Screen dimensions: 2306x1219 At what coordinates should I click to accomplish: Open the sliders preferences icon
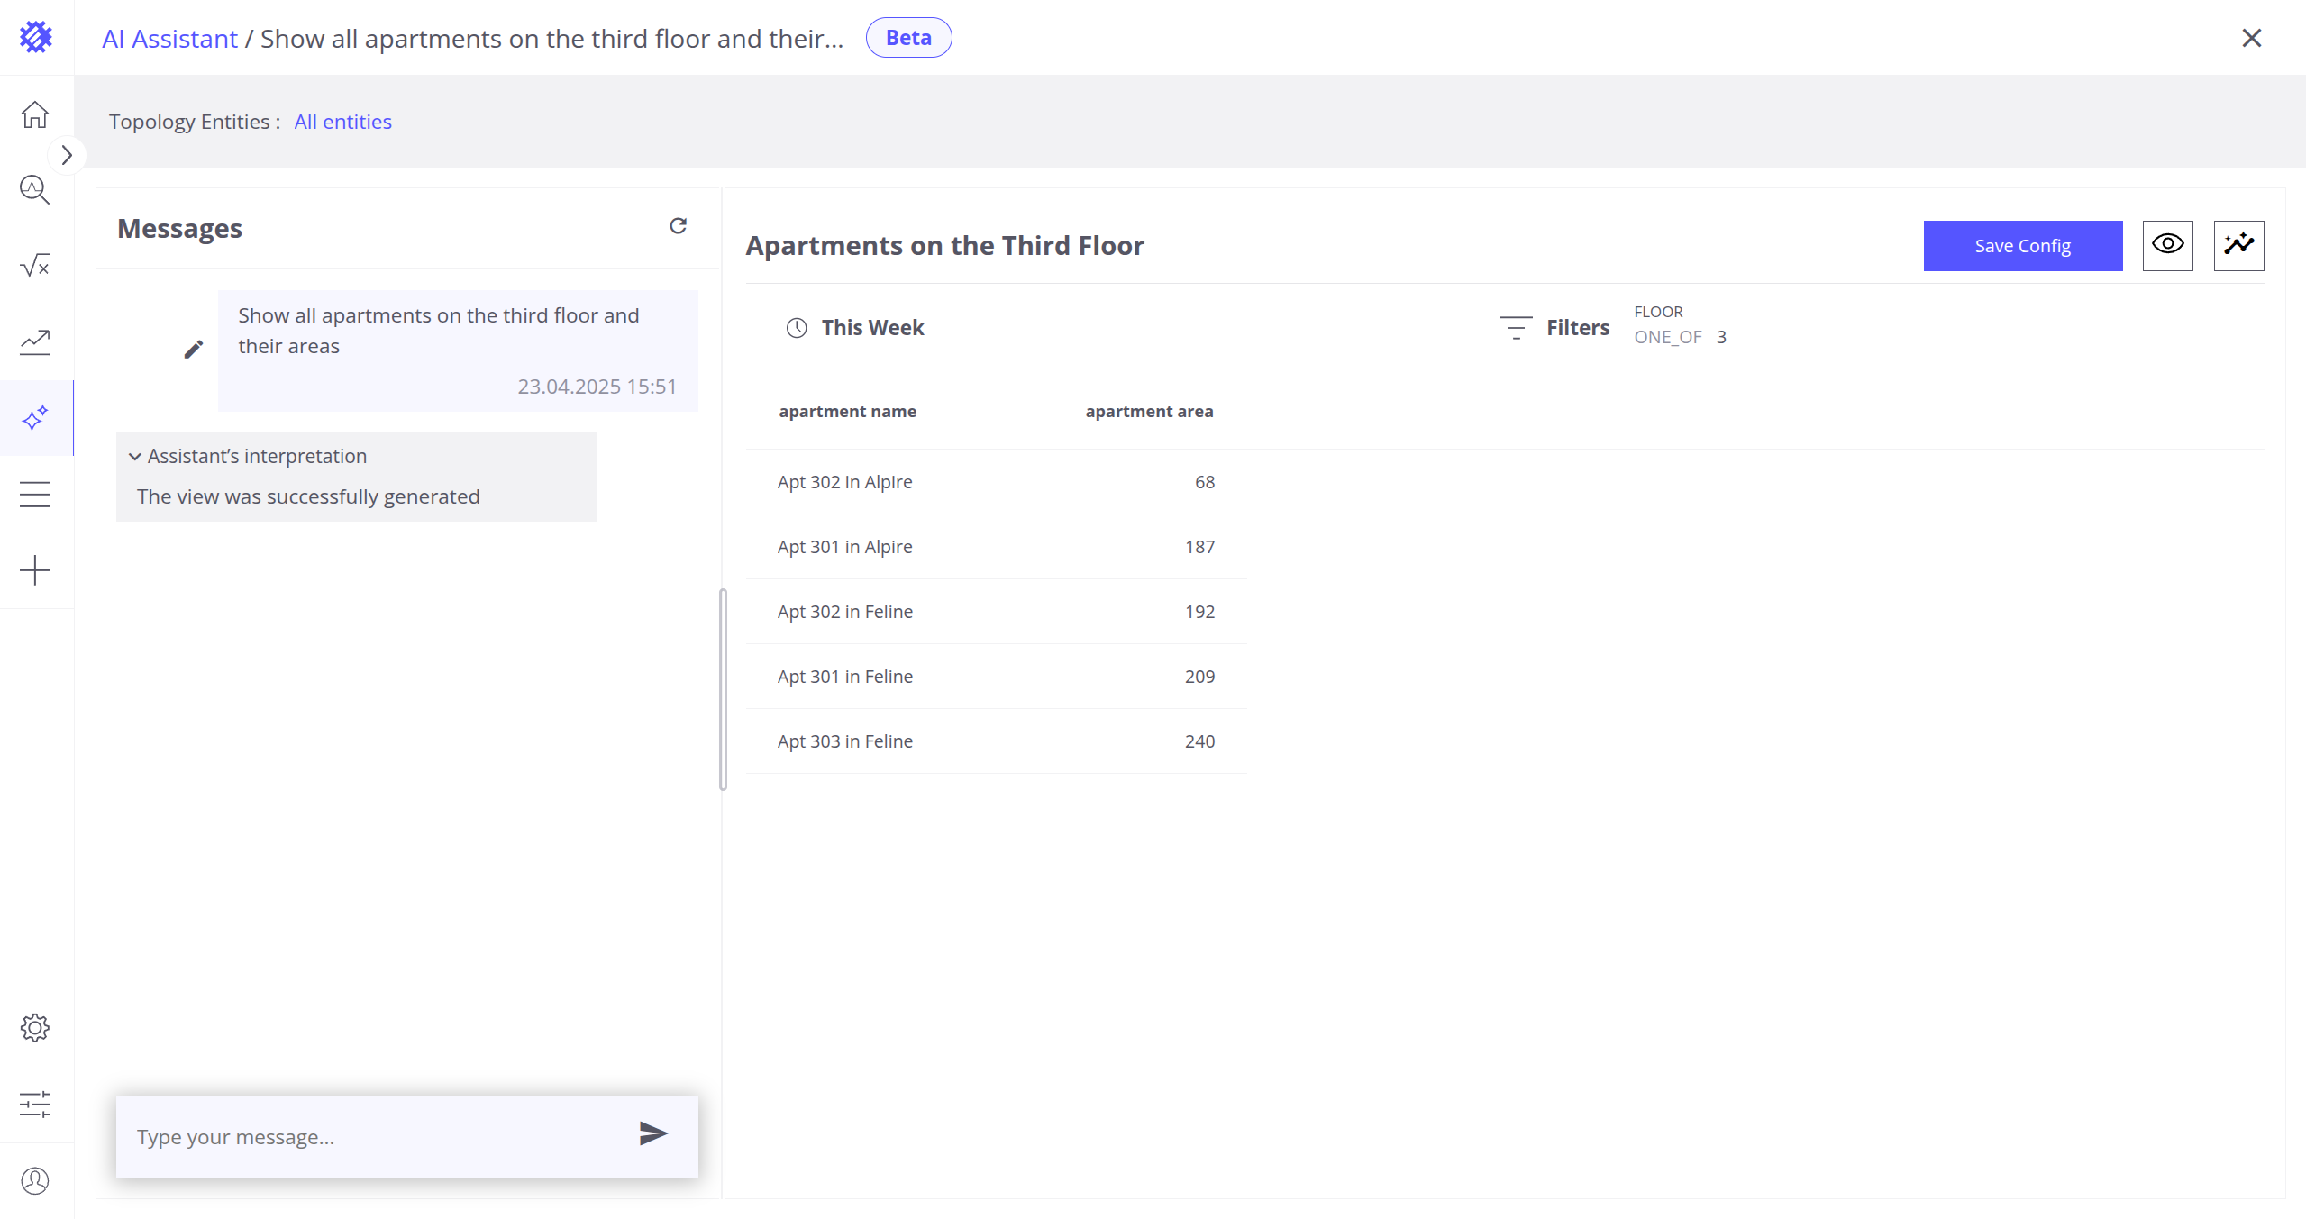point(35,1104)
